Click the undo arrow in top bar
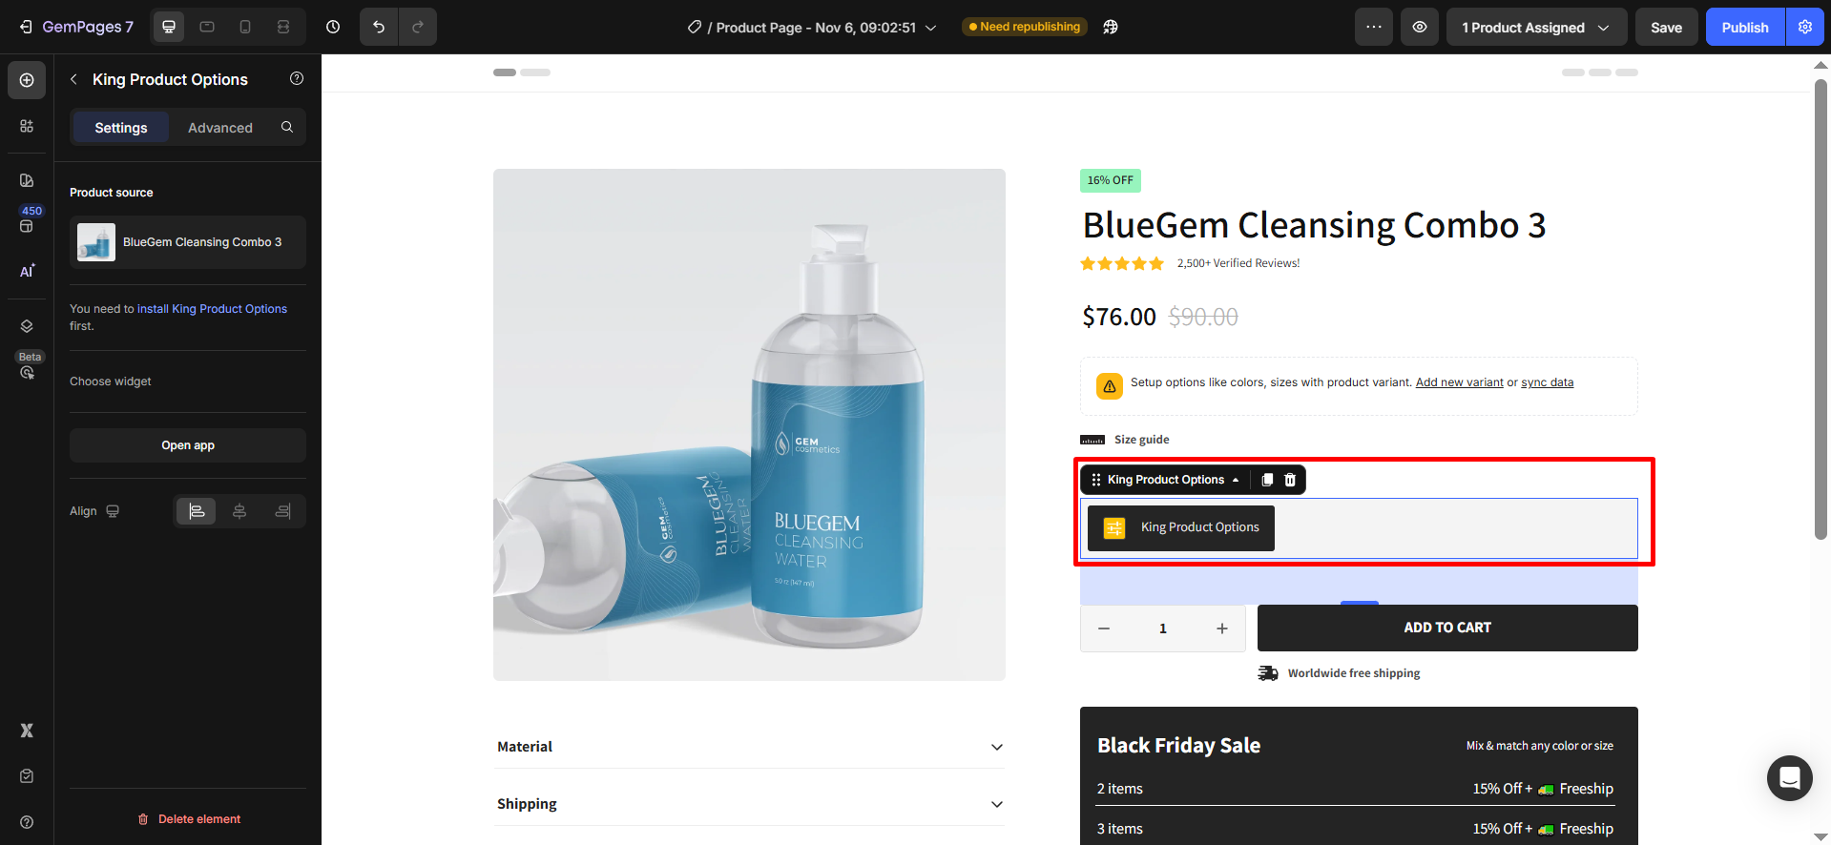1831x845 pixels. [379, 27]
